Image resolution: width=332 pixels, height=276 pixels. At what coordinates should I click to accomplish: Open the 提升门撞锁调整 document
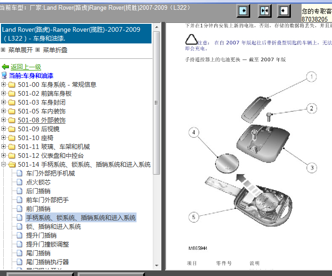point(47,245)
